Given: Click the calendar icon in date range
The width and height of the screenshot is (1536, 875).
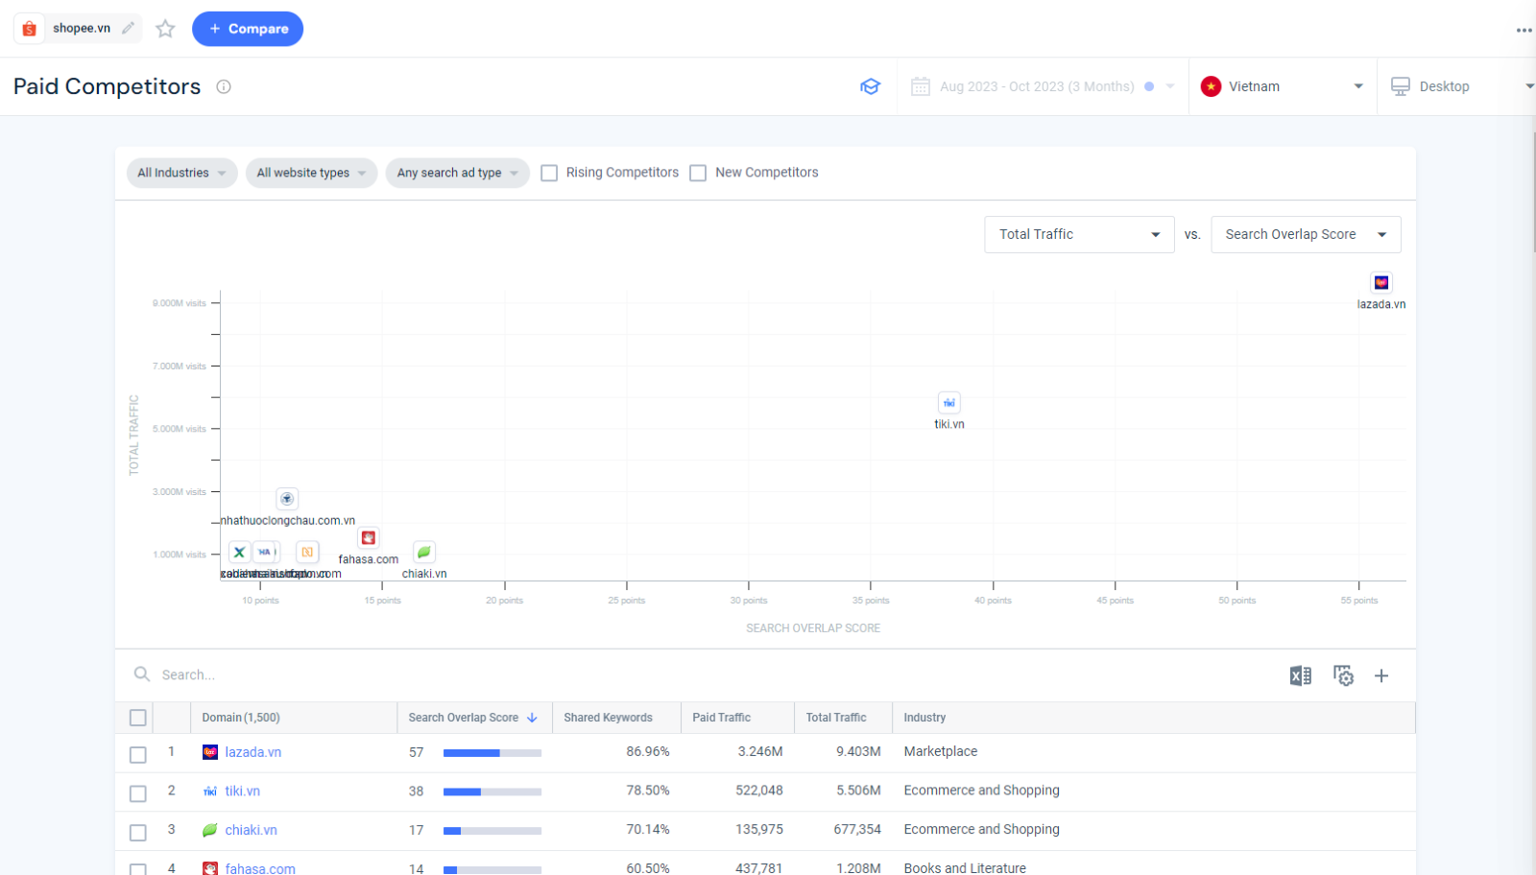Looking at the screenshot, I should [920, 86].
